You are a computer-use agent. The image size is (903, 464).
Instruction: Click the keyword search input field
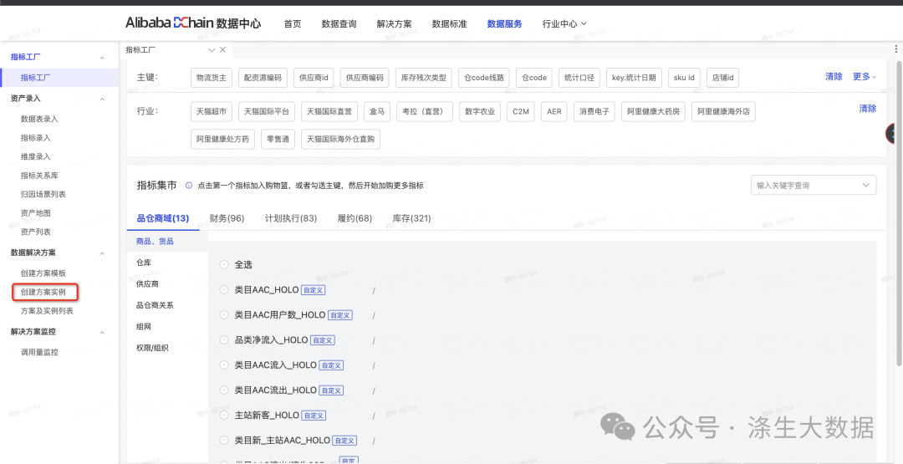[x=814, y=186]
